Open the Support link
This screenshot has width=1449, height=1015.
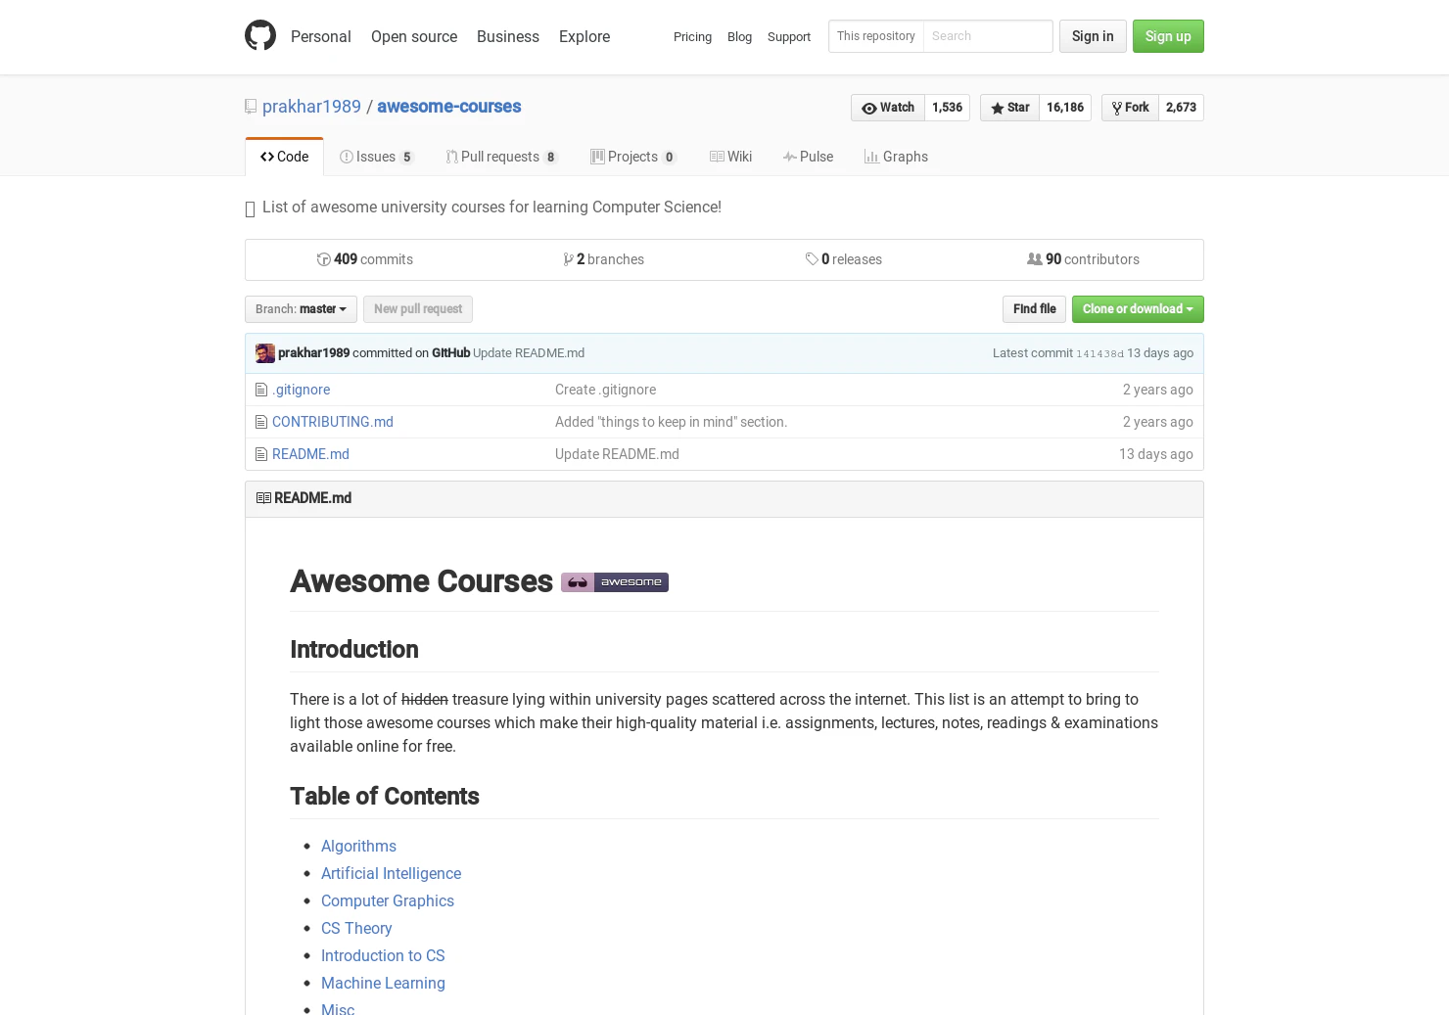point(789,37)
